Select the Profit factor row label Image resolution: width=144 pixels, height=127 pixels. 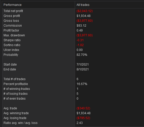point(11,30)
